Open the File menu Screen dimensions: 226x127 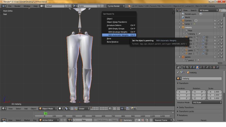point(10,6)
